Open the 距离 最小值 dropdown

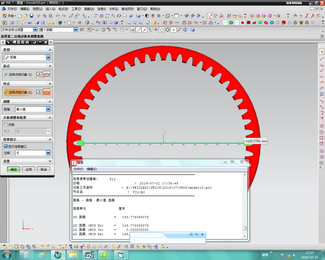click(x=48, y=109)
